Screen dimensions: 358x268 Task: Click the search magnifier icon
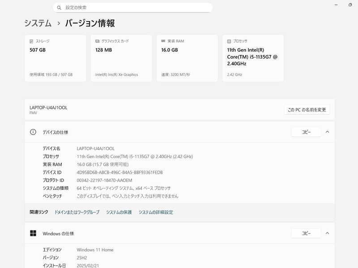point(59,8)
